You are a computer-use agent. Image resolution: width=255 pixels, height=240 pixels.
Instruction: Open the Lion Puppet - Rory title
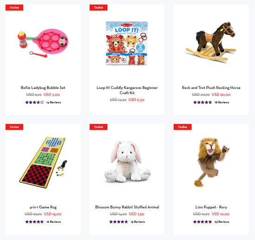211,207
